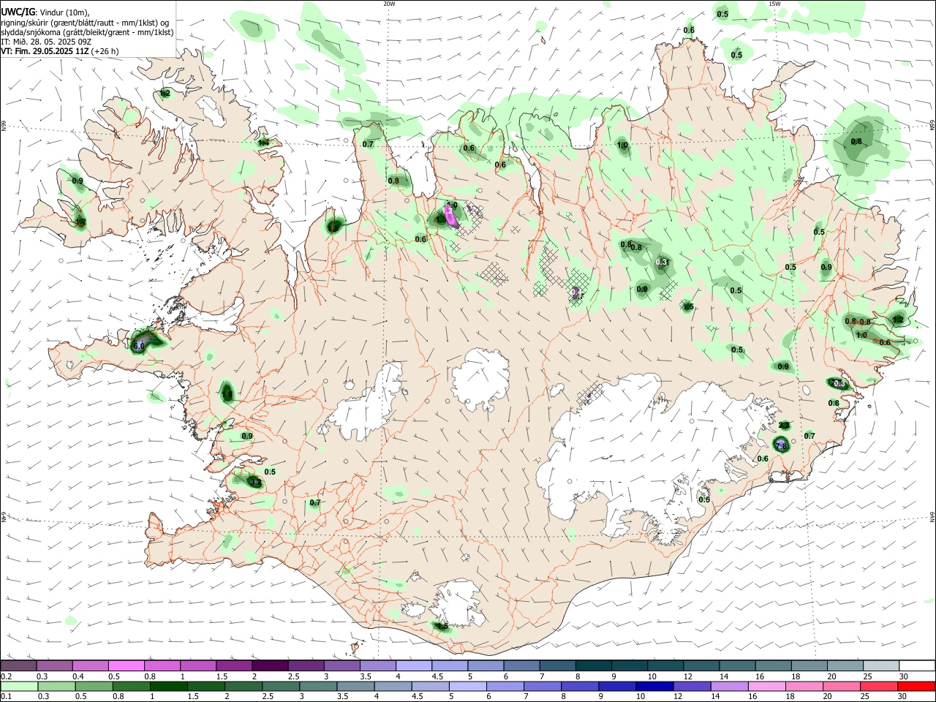Click the gray-green 2.5 rain-scale swatch
The width and height of the screenshot is (936, 702).
(x=281, y=687)
